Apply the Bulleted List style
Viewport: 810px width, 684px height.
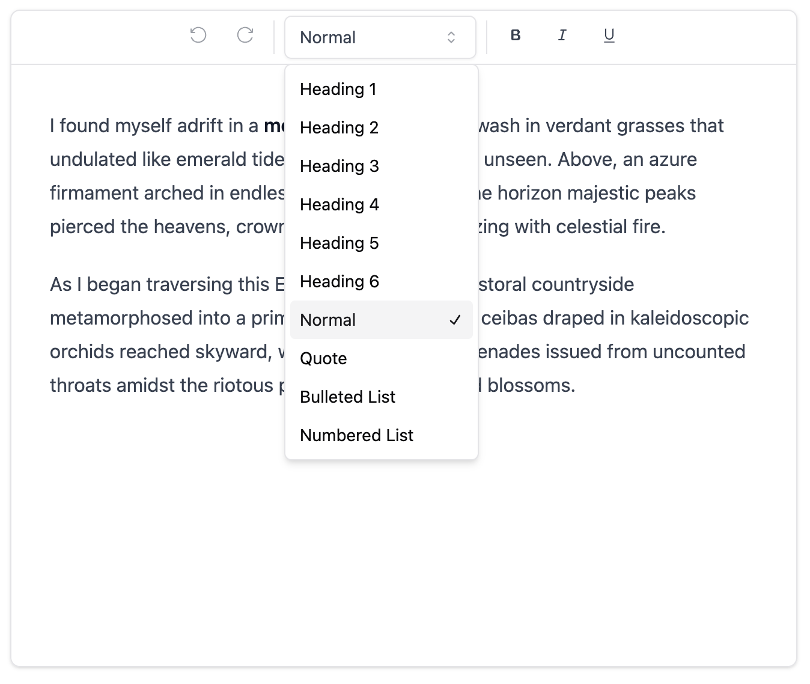347,397
